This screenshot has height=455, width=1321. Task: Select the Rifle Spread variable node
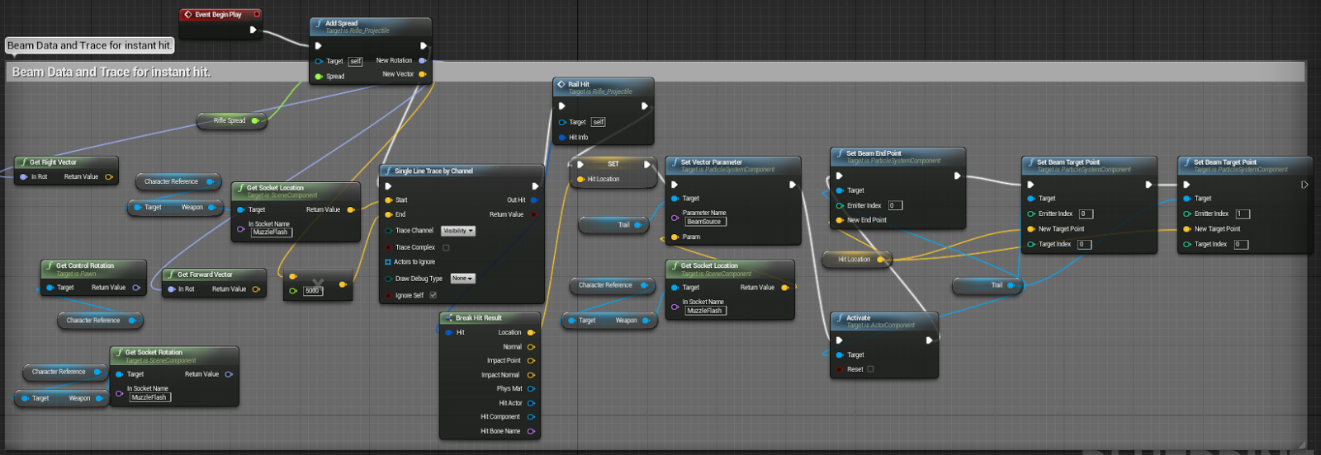(230, 120)
